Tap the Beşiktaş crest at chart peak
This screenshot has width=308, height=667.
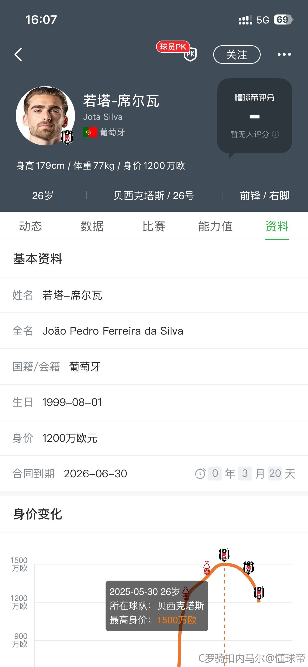click(224, 555)
